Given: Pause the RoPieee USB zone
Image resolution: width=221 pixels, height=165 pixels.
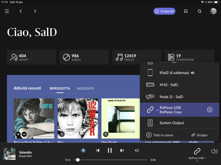Looking at the screenshot, I should [x=210, y=110].
